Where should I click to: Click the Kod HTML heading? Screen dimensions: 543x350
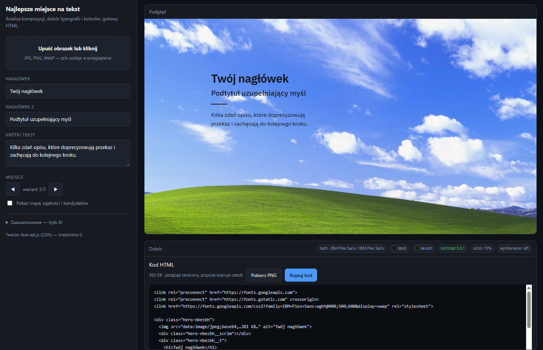click(161, 265)
